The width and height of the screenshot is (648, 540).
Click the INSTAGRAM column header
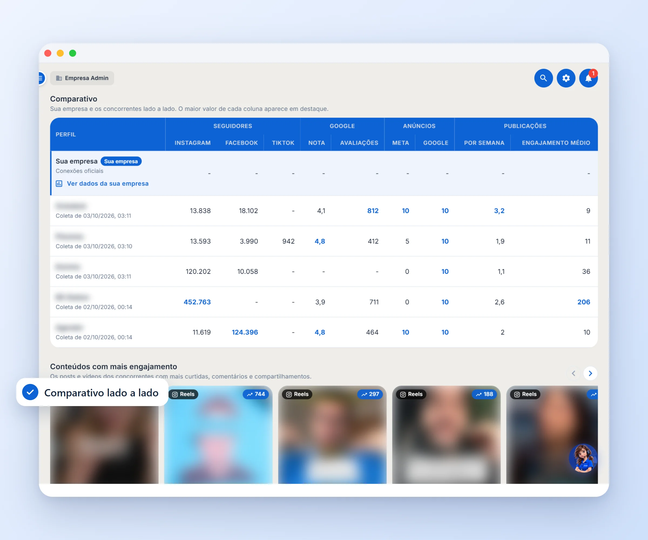click(x=193, y=143)
